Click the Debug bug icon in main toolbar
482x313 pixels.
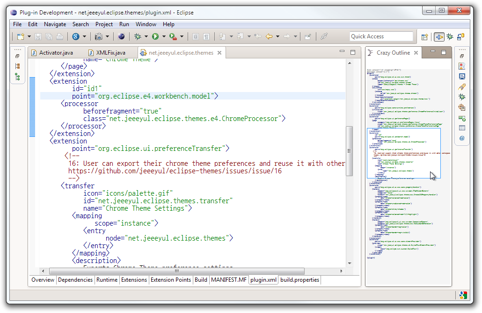pyautogui.click(x=138, y=36)
